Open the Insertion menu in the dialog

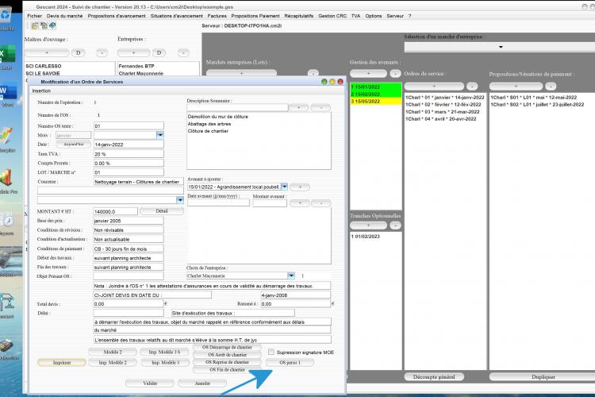pos(41,91)
